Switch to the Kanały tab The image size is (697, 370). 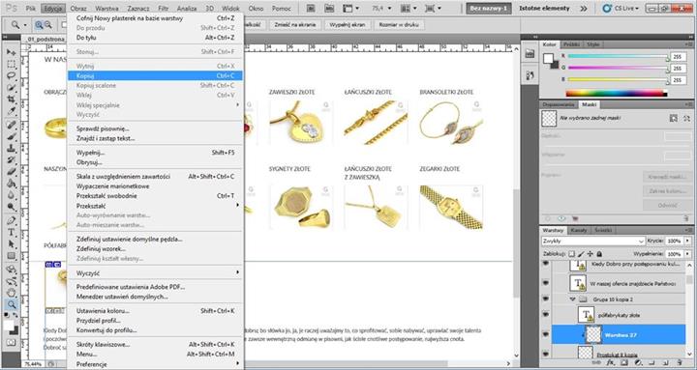point(578,230)
